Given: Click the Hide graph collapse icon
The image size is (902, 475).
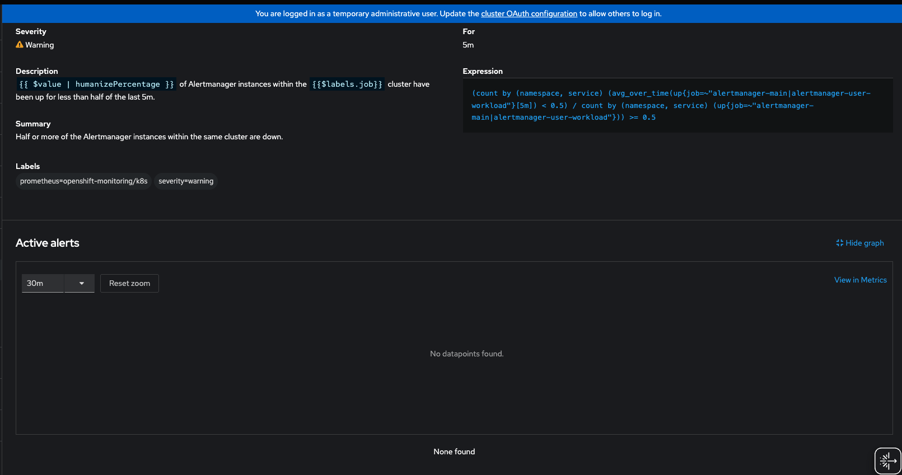Looking at the screenshot, I should [839, 243].
